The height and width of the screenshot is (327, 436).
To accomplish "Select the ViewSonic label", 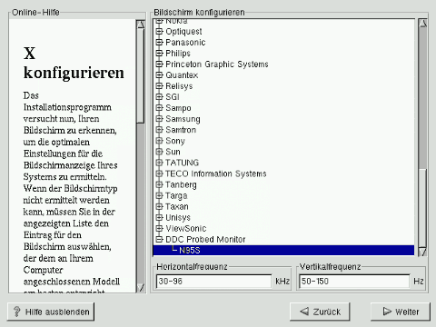I will pos(186,228).
